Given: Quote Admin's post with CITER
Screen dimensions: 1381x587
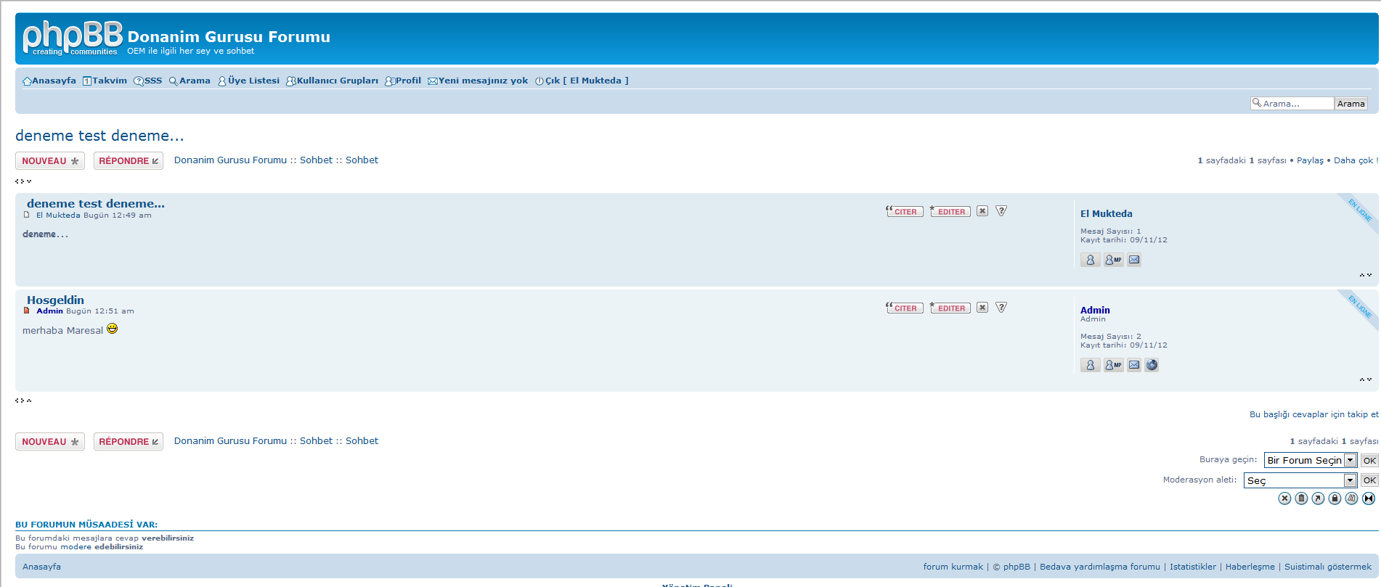Looking at the screenshot, I should pos(905,308).
